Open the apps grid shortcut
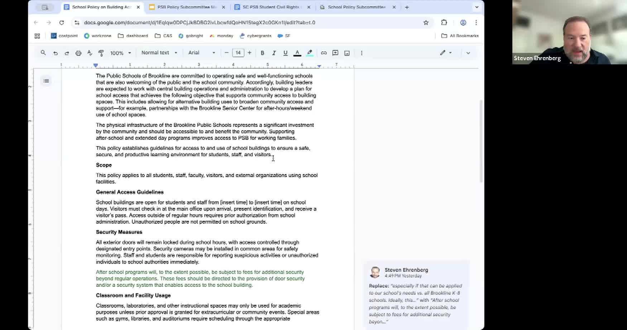Screen dimensions: 627x330 point(37,36)
